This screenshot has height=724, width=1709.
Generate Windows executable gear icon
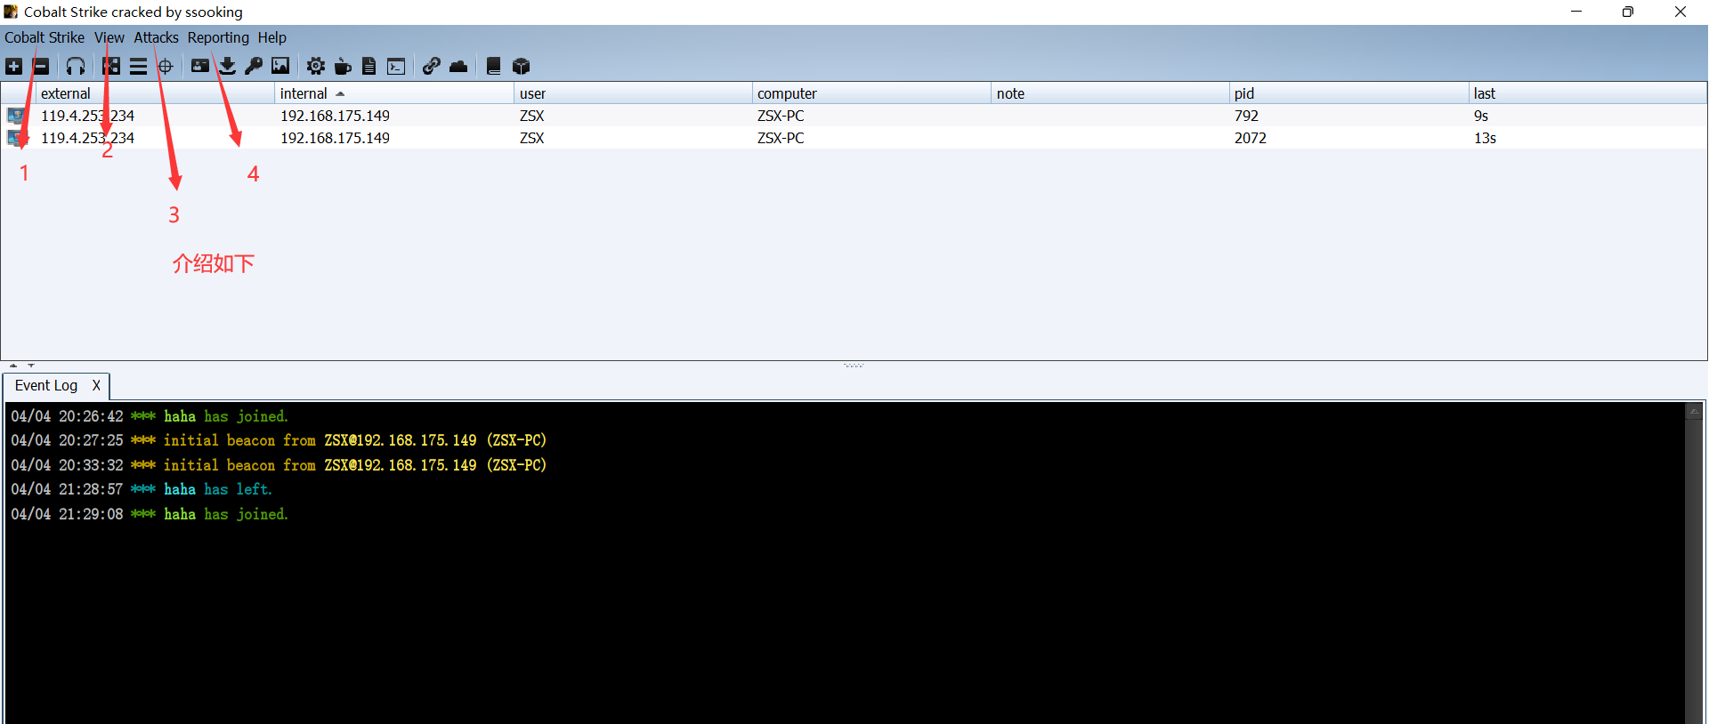tap(316, 67)
